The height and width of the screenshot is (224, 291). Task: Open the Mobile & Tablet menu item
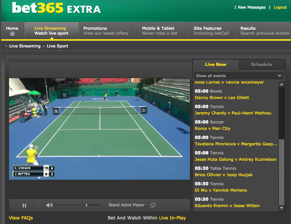160,31
